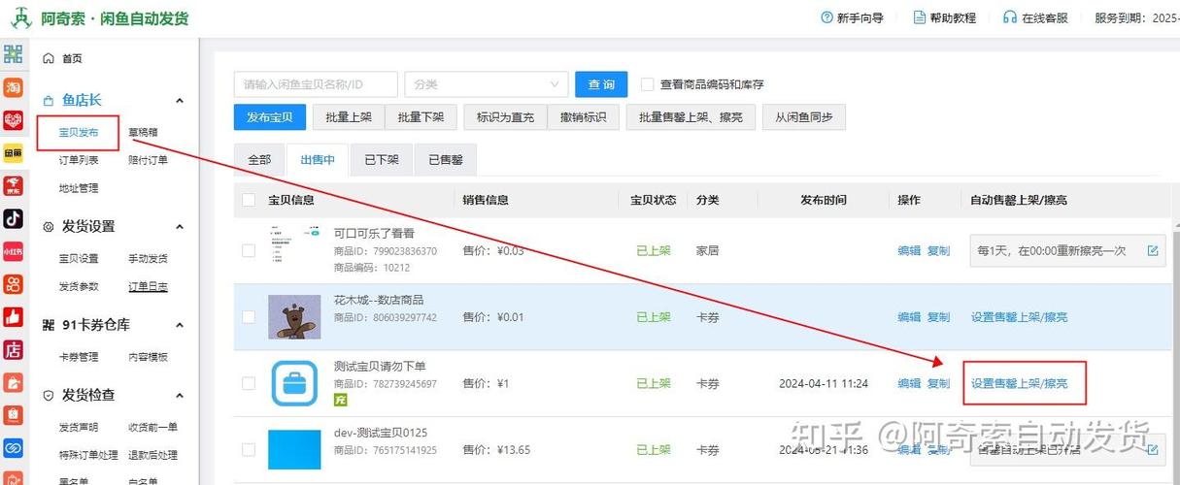This screenshot has height=485, width=1180.
Task: Click the edit icon in 每1天 re-polish schedule field
Action: pos(1153,250)
